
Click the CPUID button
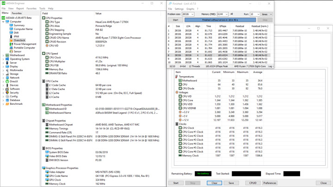click(x=253, y=183)
